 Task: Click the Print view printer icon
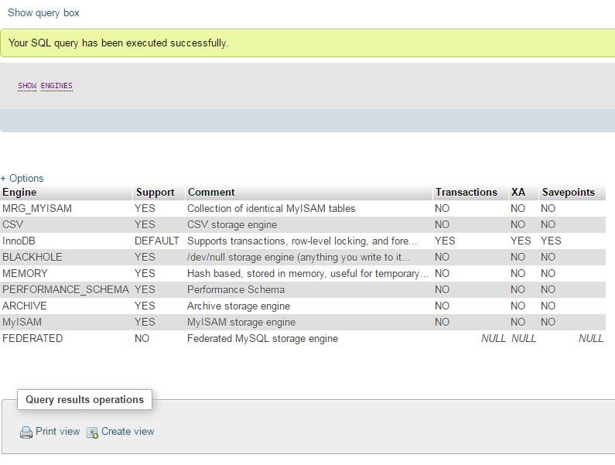[26, 432]
